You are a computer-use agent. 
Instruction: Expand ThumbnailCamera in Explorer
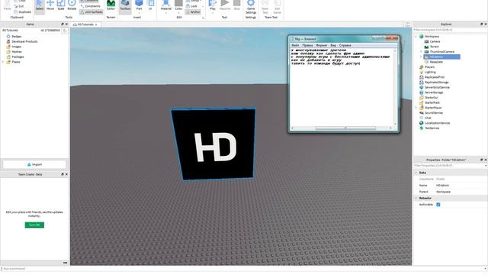tap(421, 52)
